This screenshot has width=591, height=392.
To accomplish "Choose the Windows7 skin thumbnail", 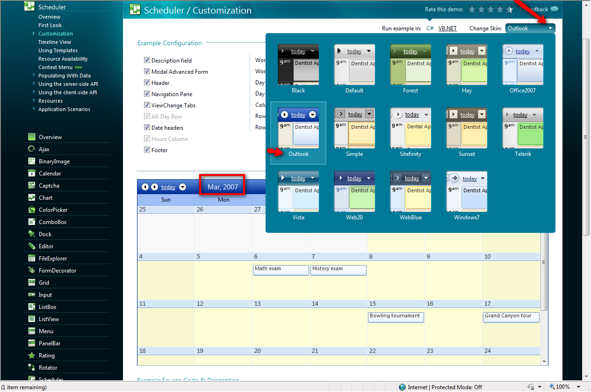I will 467,192.
